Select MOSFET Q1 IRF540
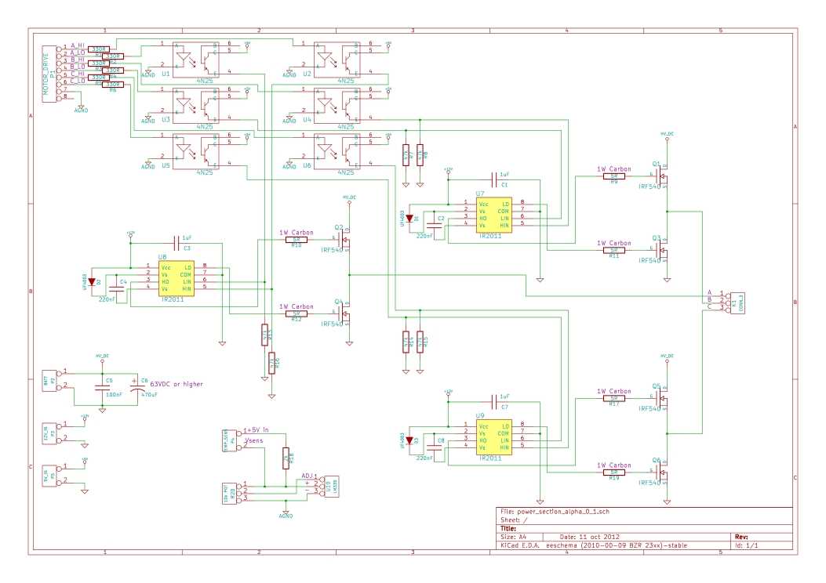This screenshot has width=826, height=583. [x=662, y=176]
